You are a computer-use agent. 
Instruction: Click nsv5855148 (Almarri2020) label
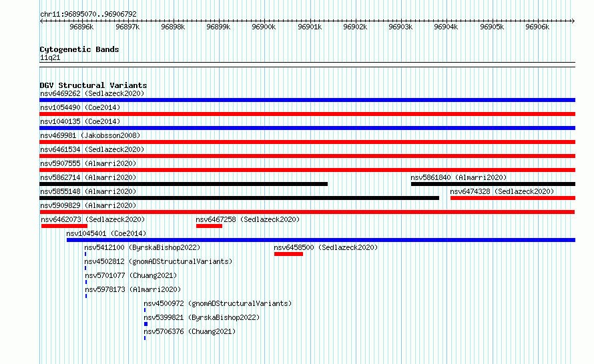coord(88,191)
